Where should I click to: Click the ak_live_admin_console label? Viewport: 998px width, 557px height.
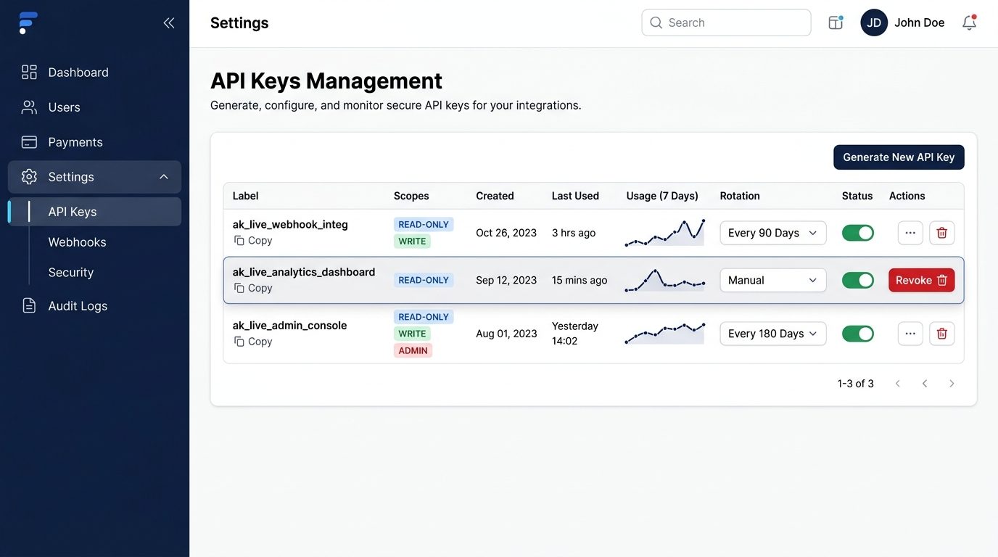click(x=289, y=326)
